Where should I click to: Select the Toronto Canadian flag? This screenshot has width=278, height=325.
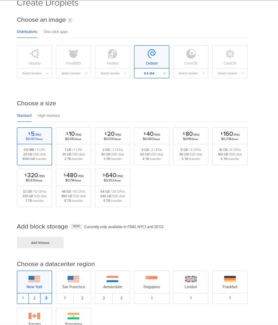pos(34,316)
